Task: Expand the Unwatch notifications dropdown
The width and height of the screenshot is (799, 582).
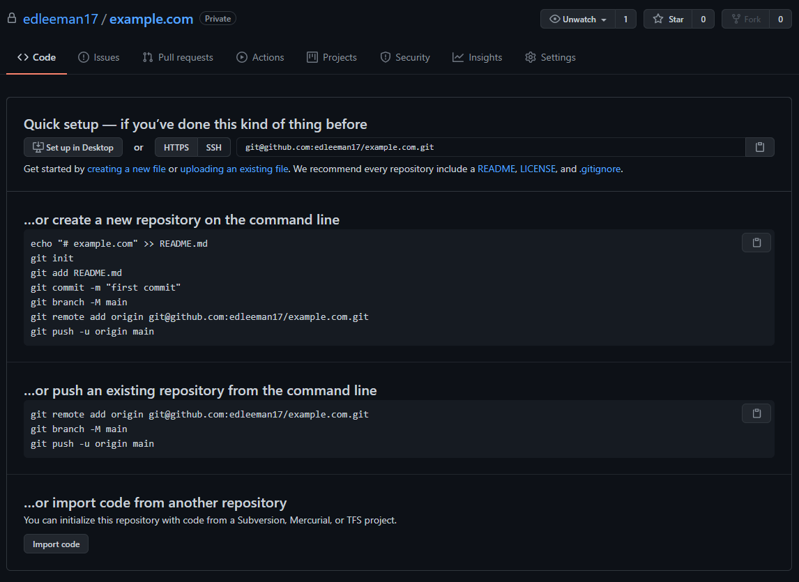Action: tap(578, 20)
